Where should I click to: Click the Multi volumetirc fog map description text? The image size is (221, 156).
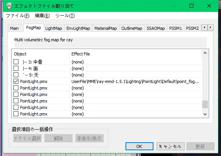point(43,40)
